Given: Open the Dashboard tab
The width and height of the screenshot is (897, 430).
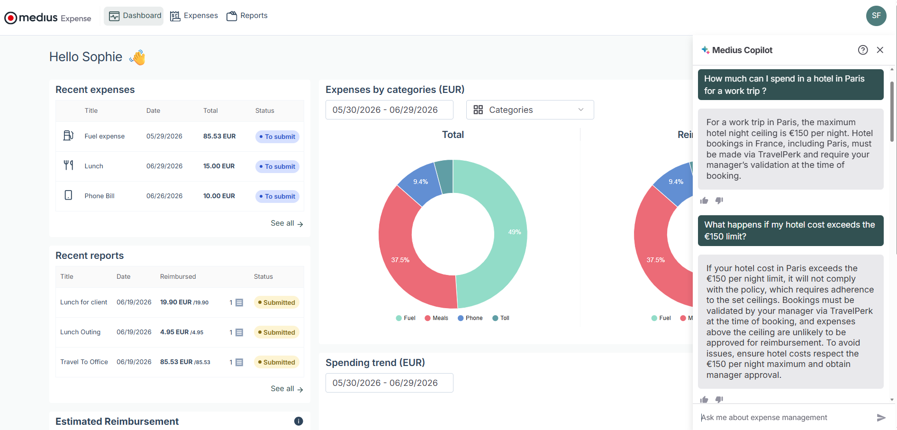Looking at the screenshot, I should coord(134,16).
